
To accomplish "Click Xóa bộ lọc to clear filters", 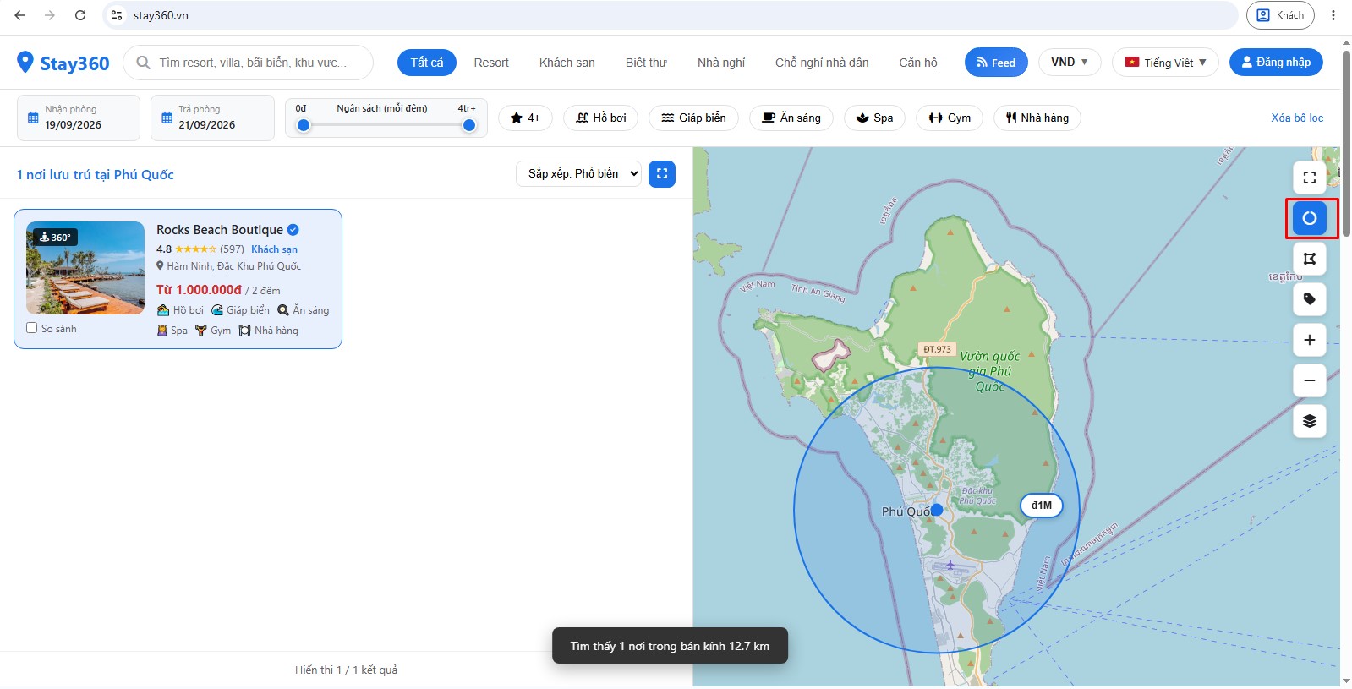I will coord(1297,118).
